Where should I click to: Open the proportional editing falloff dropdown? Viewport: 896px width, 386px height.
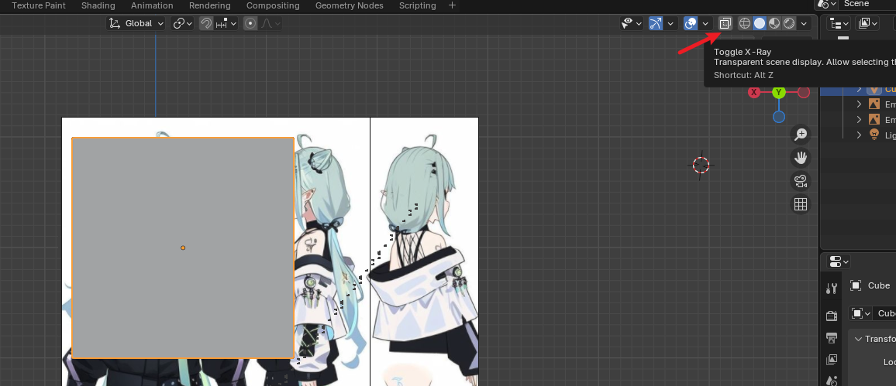click(270, 23)
